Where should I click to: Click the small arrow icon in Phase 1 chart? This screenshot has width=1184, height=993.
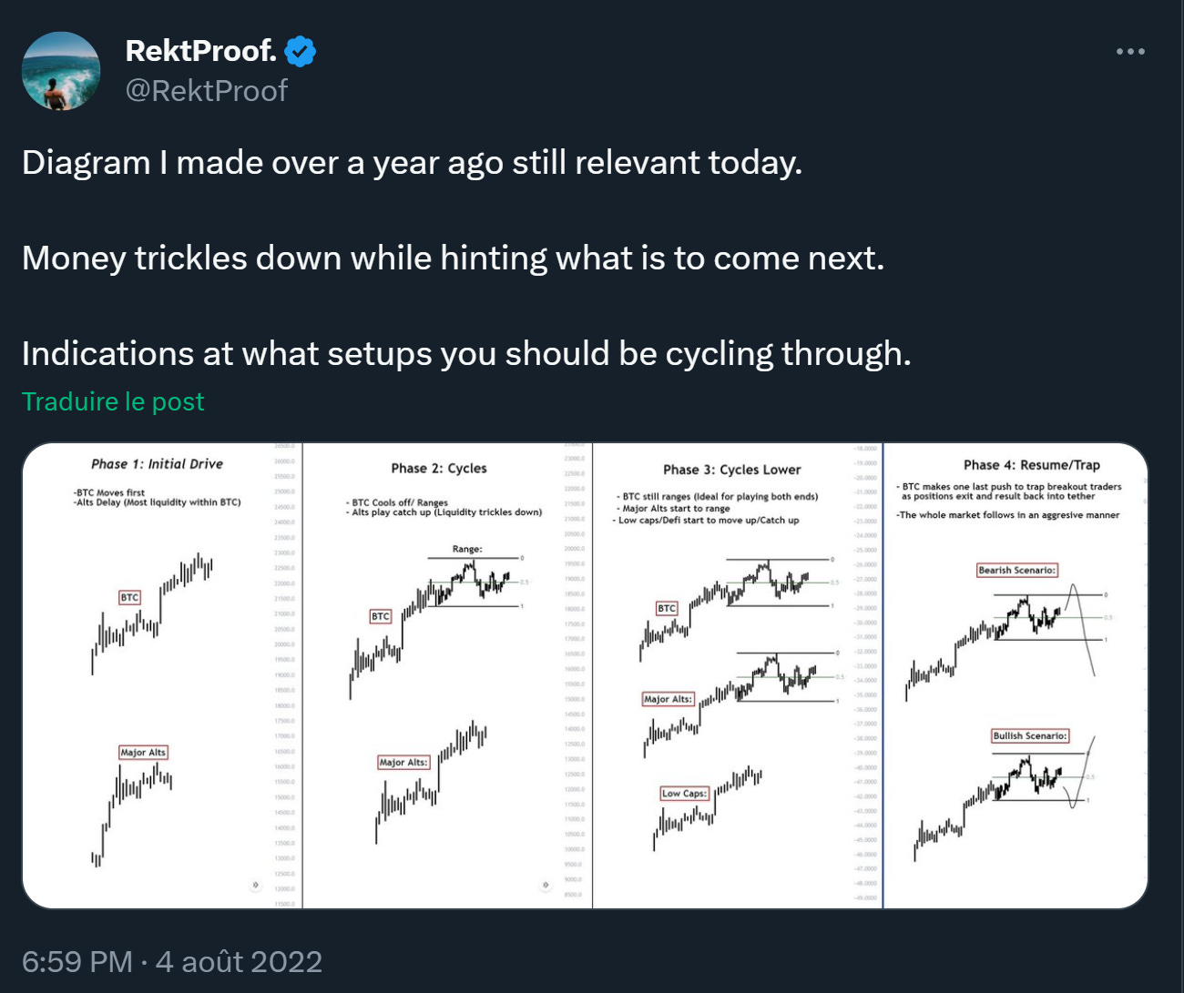(x=256, y=885)
